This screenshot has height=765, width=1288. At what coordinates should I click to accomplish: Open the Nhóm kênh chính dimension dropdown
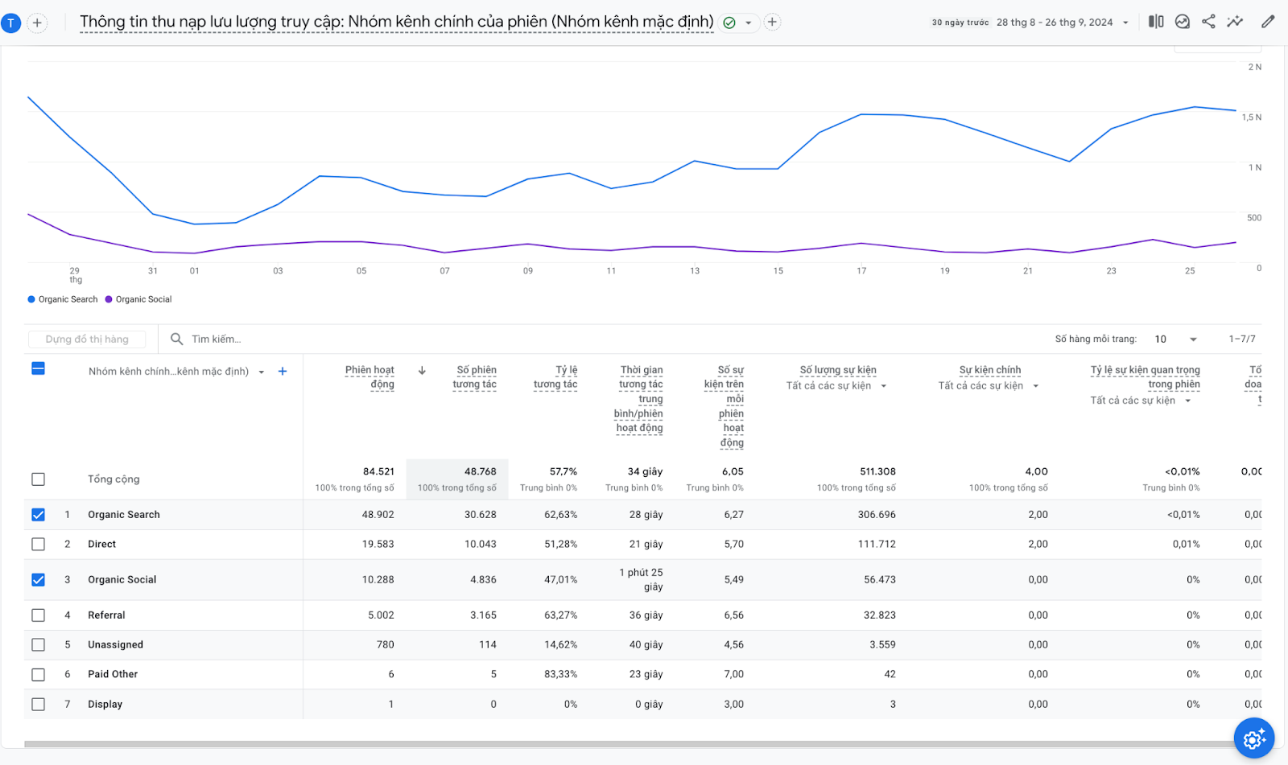coord(261,372)
